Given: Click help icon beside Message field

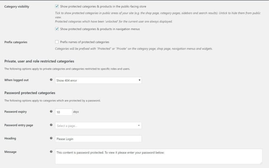Looking at the screenshot, I should point(51,152).
